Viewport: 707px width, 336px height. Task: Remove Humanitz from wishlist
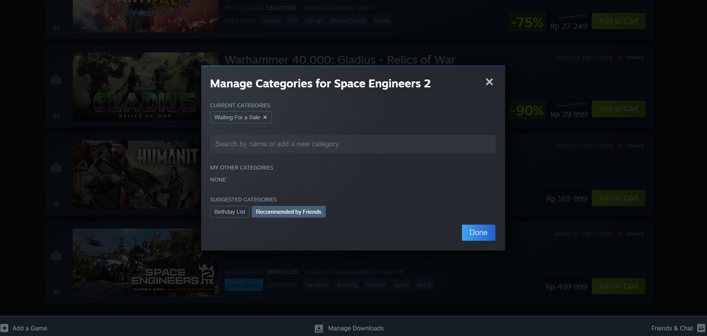tap(635, 145)
